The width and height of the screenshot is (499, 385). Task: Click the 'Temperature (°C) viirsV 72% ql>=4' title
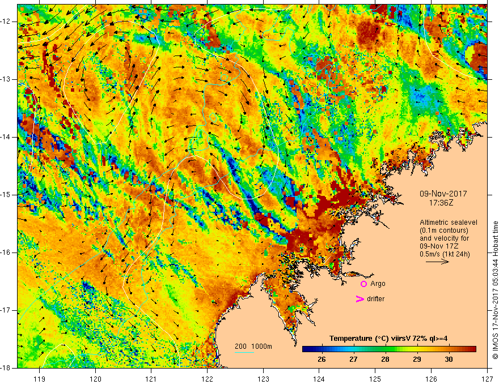pyautogui.click(x=388, y=339)
